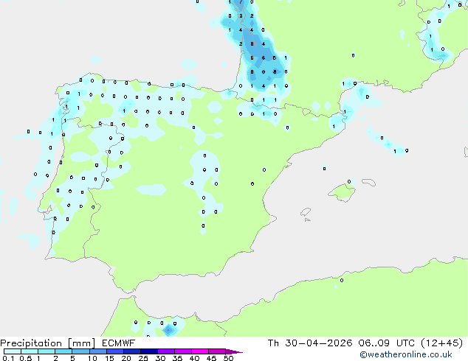Screen dimensions: 468x361
Task: Click the "ECMWF" model label
Action: pos(119,343)
